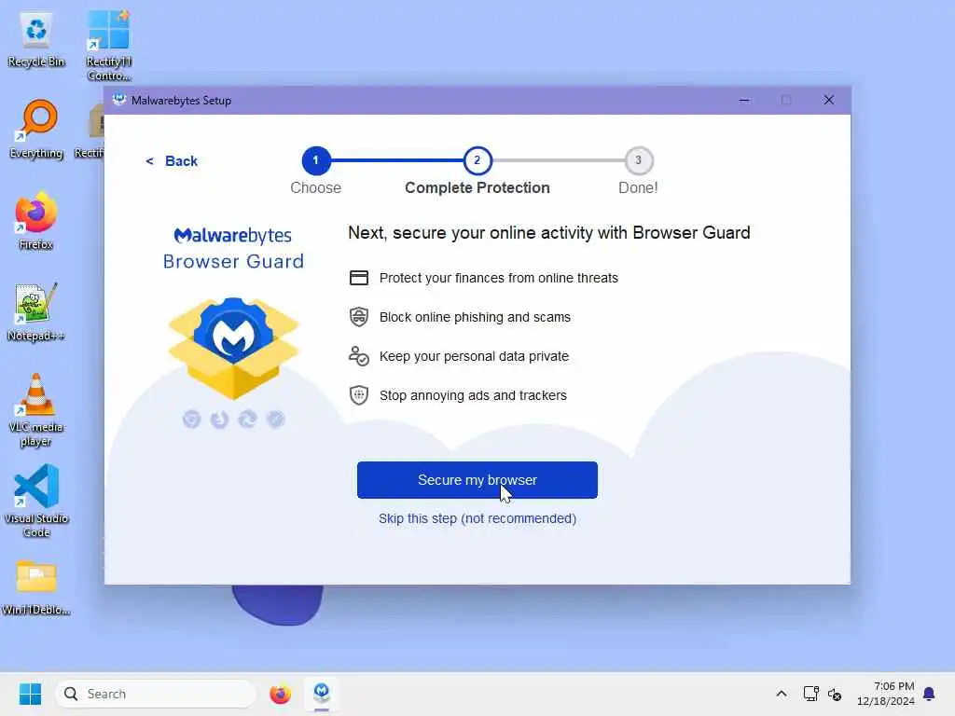955x716 pixels.
Task: Click the credit card finances icon
Action: (359, 278)
